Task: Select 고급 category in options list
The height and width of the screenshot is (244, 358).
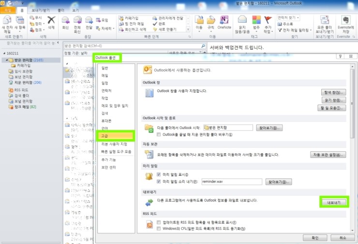Action: point(116,136)
